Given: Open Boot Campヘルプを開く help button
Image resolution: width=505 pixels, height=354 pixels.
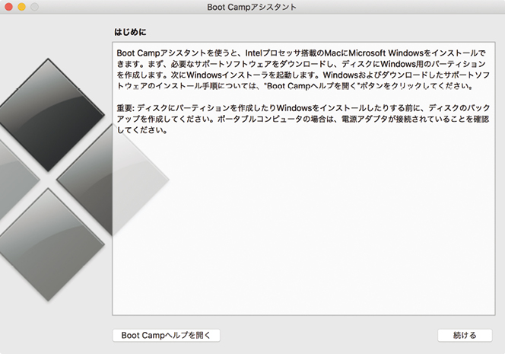Looking at the screenshot, I should coord(167,335).
